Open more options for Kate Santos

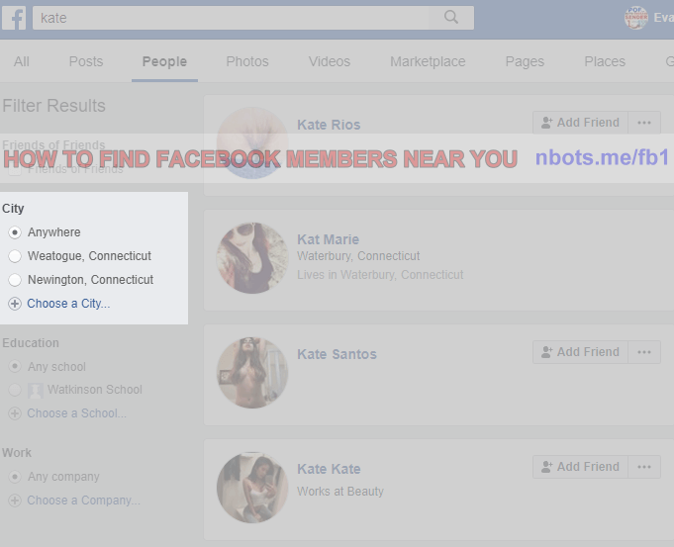(x=644, y=352)
